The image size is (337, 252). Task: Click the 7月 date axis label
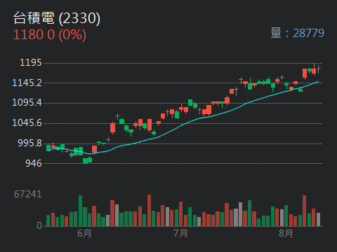pos(180,233)
